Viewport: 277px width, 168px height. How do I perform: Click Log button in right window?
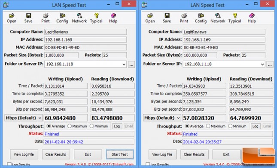(x=256, y=126)
